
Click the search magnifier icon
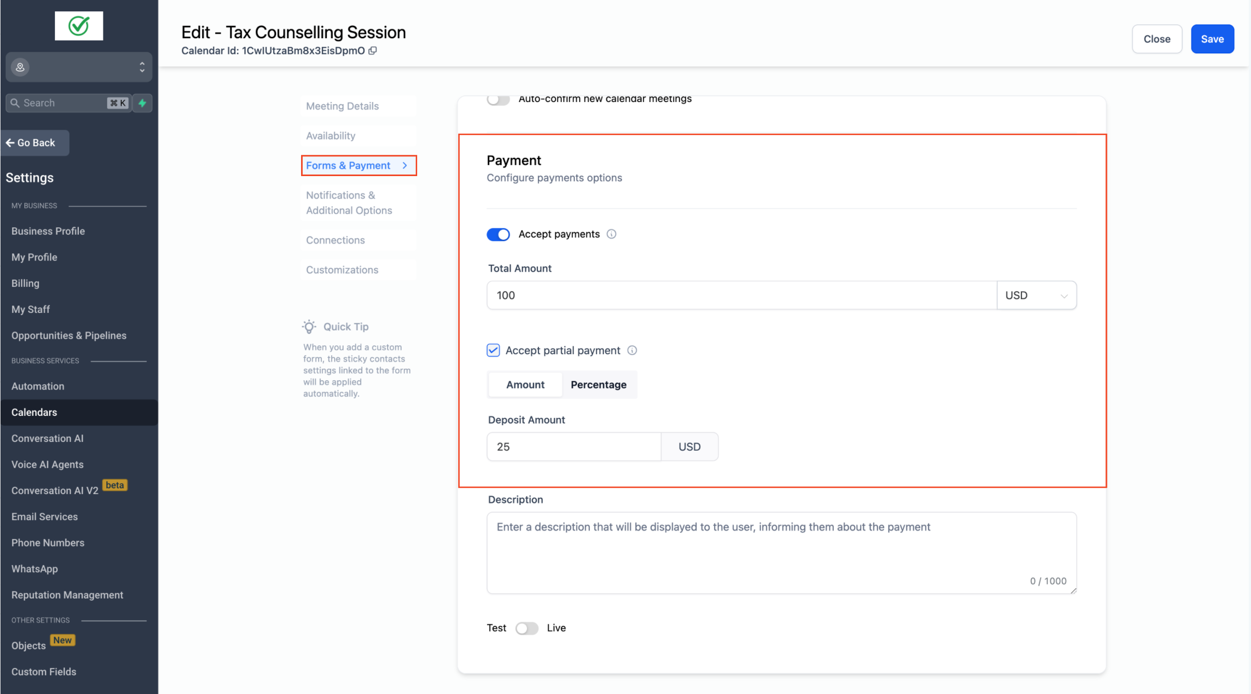coord(15,103)
